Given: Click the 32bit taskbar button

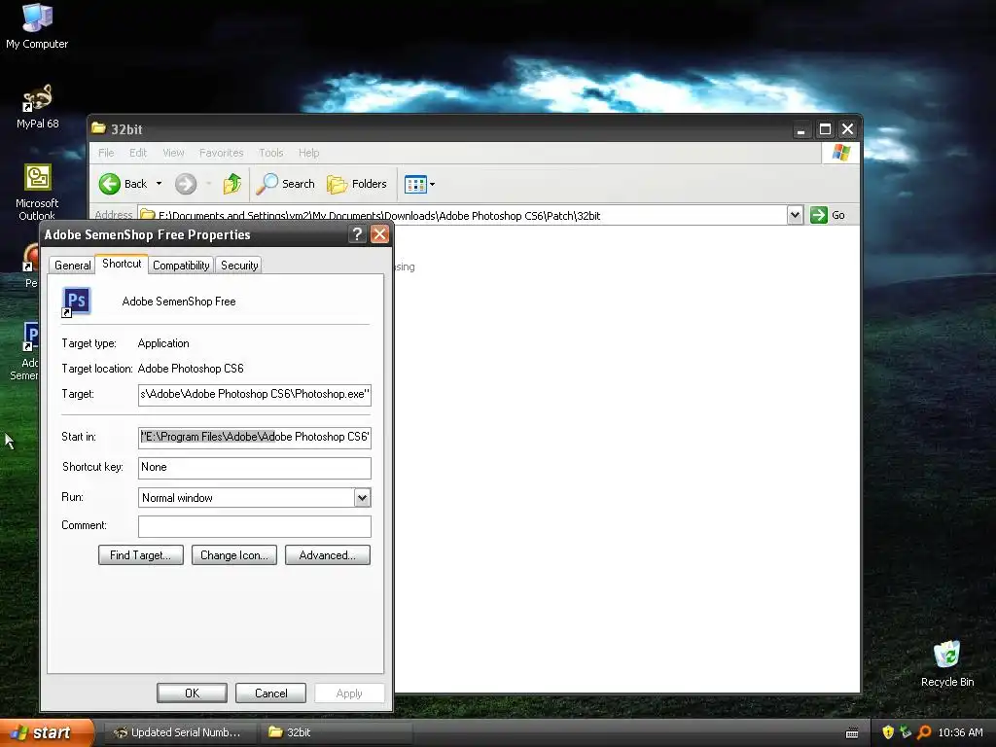Looking at the screenshot, I should 337,732.
